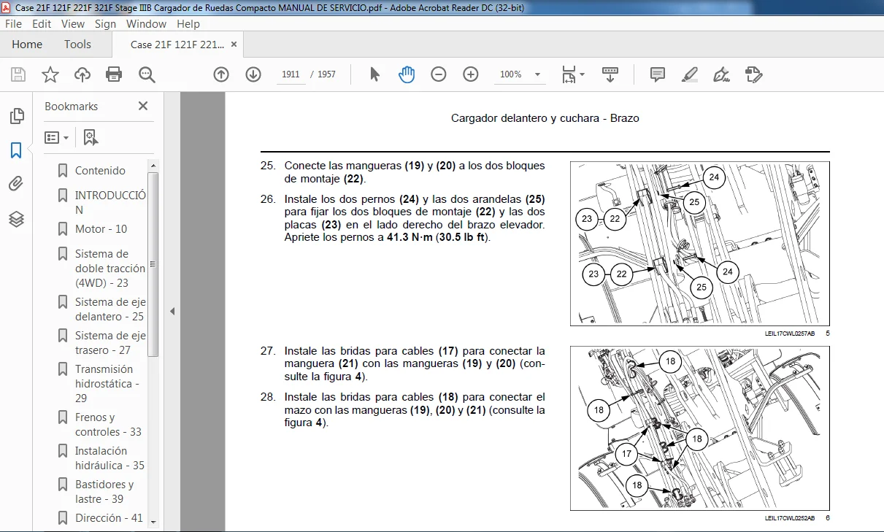Open Frenos y controles - 33 bookmark

[x=108, y=425]
